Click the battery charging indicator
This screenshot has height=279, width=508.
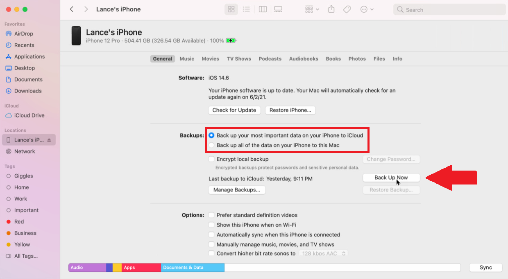[x=231, y=40]
